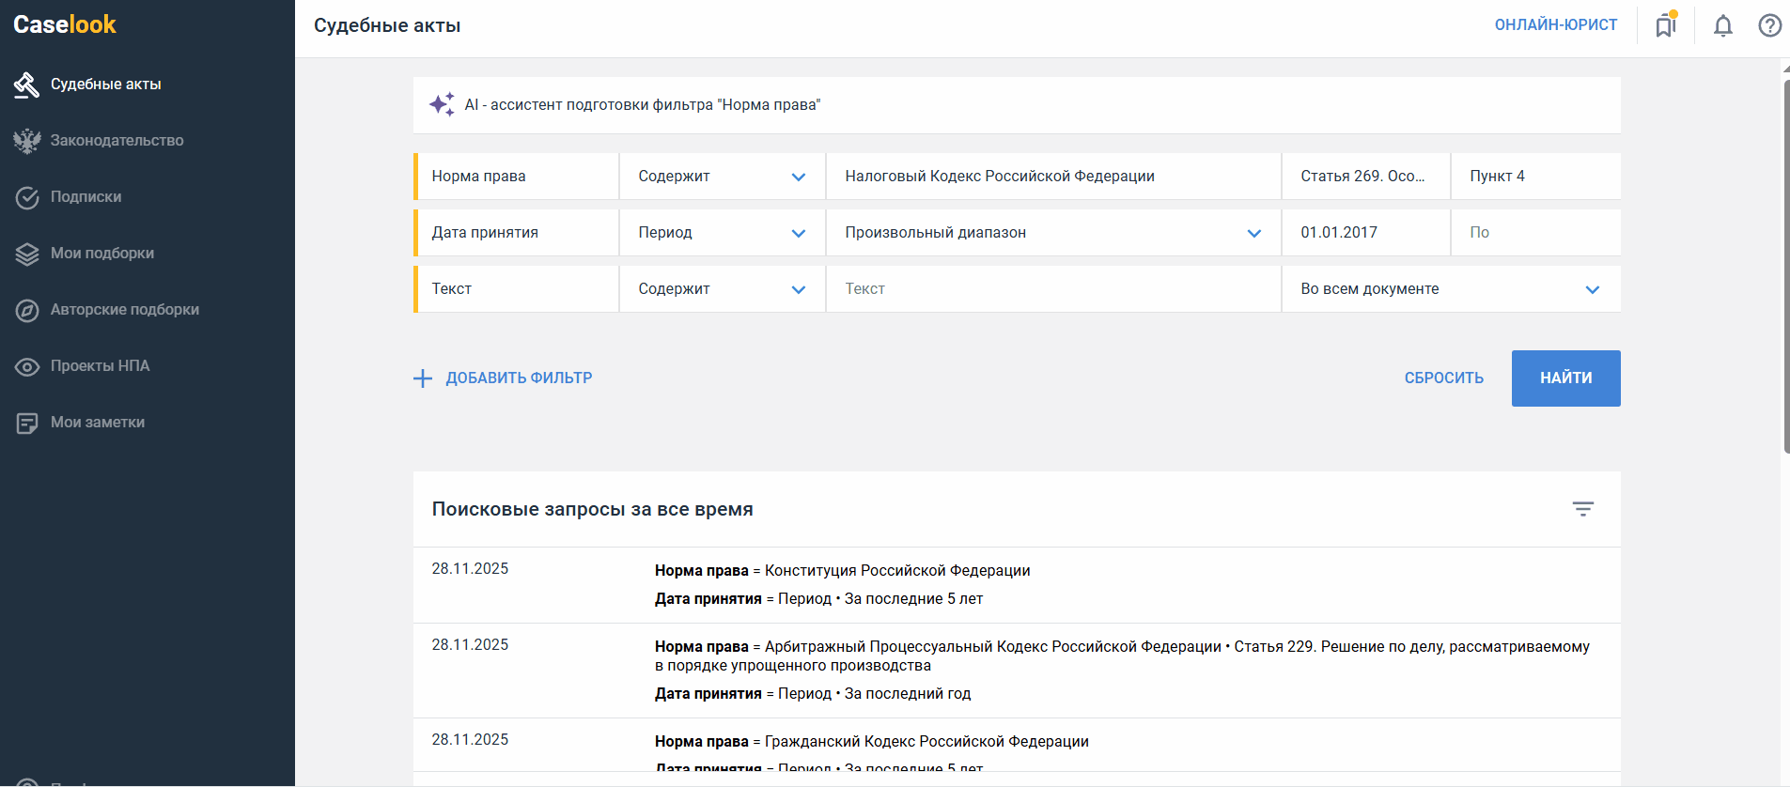Click the Законодательство emblem icon
1790x787 pixels.
click(27, 141)
